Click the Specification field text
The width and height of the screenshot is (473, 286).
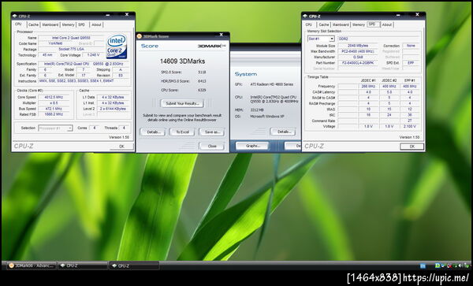coord(84,64)
